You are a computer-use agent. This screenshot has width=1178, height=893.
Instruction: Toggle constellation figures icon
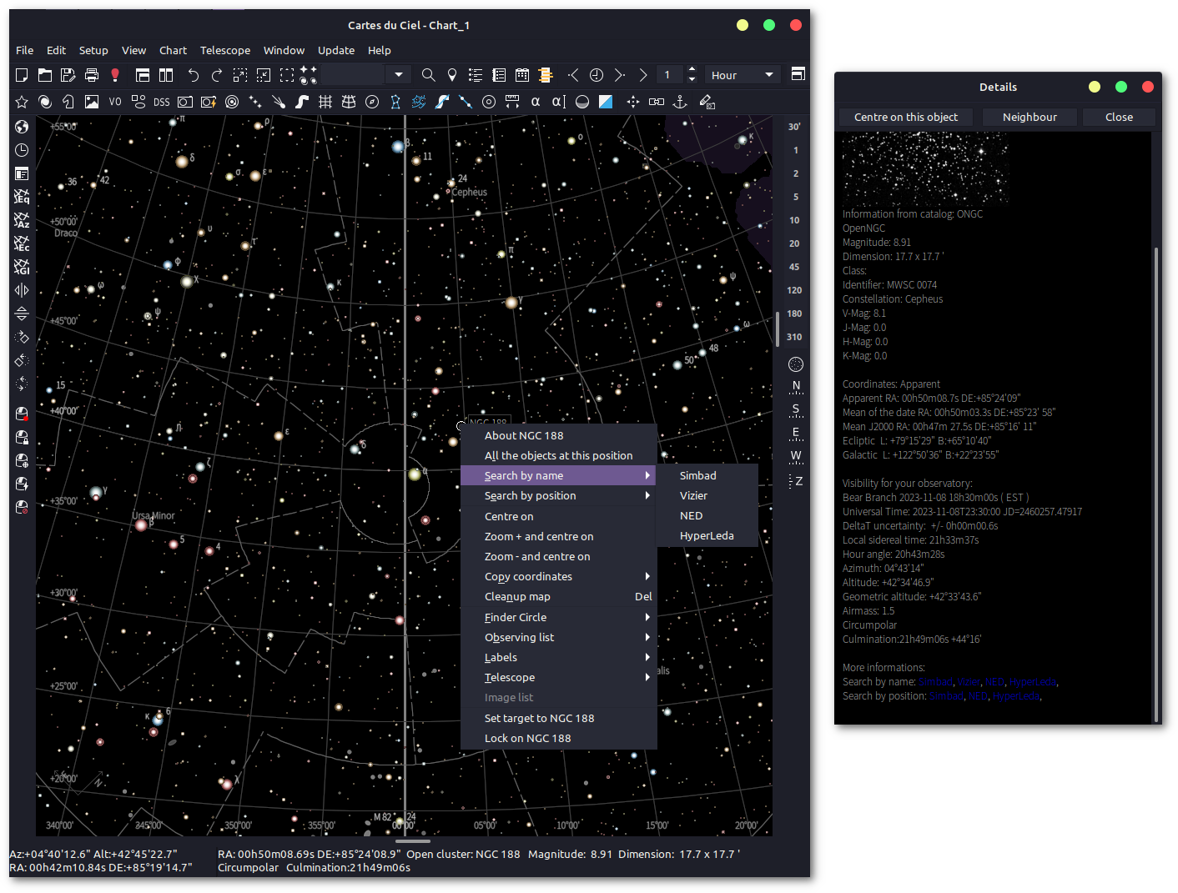395,102
